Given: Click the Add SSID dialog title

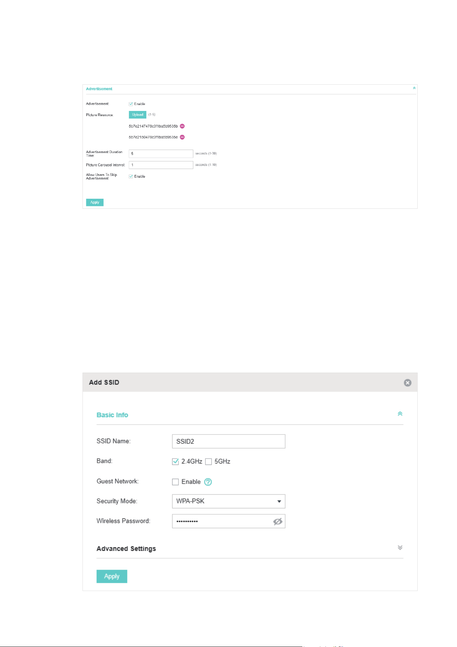Looking at the screenshot, I should tap(104, 382).
